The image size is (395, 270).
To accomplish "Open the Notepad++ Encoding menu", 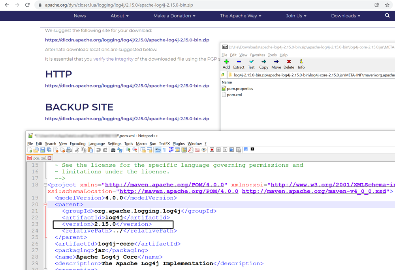I will [x=77, y=144].
